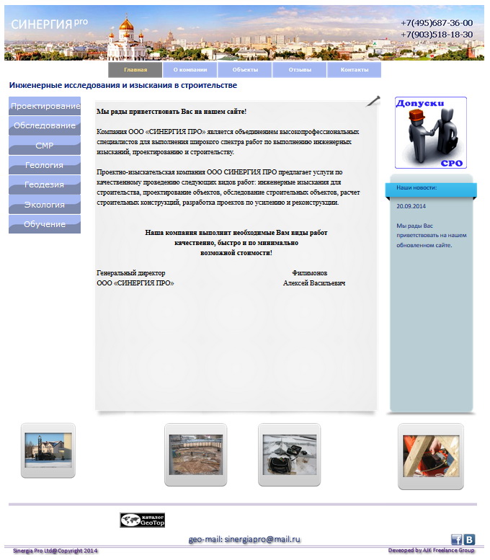Click the Генеральный директор text
Image resolution: width=490 pixels, height=560 pixels.
click(130, 273)
